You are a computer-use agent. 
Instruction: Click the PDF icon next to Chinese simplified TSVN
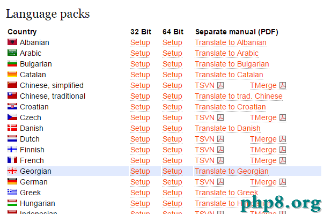tap(220, 85)
